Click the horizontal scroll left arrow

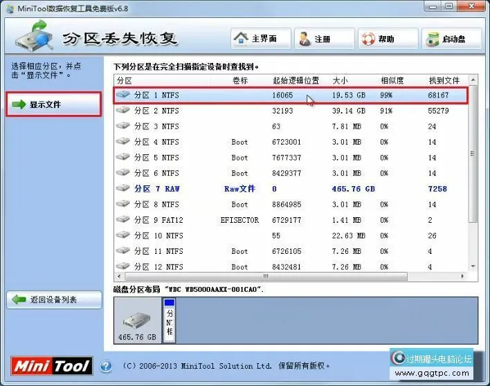point(119,277)
